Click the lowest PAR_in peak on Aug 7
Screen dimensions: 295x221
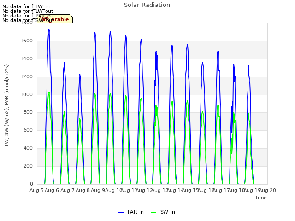tap(80, 75)
